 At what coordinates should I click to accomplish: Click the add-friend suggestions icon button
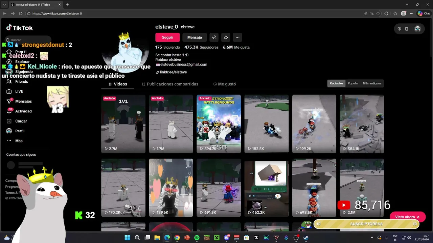(214, 37)
